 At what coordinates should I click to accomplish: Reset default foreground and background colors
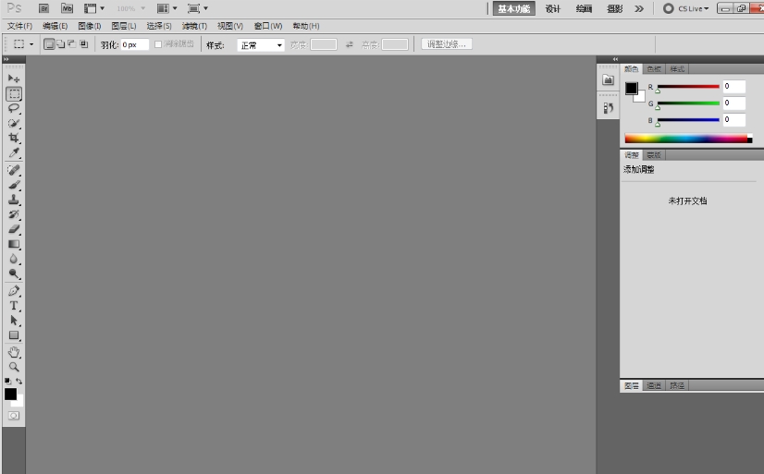(7, 381)
